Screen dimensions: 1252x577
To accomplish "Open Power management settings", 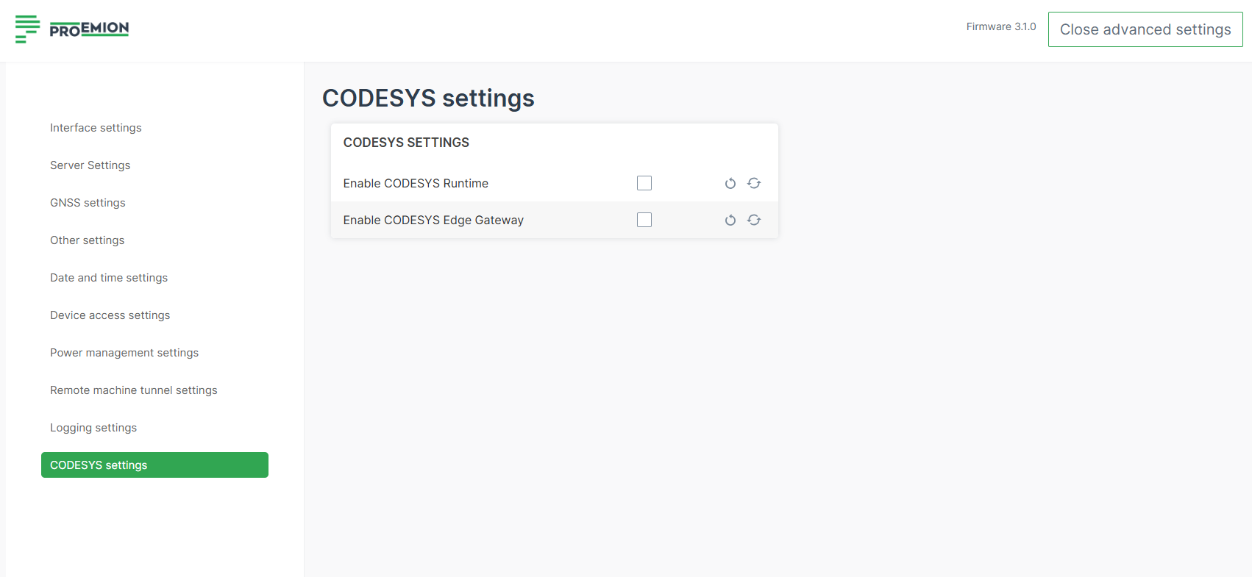I will point(124,353).
